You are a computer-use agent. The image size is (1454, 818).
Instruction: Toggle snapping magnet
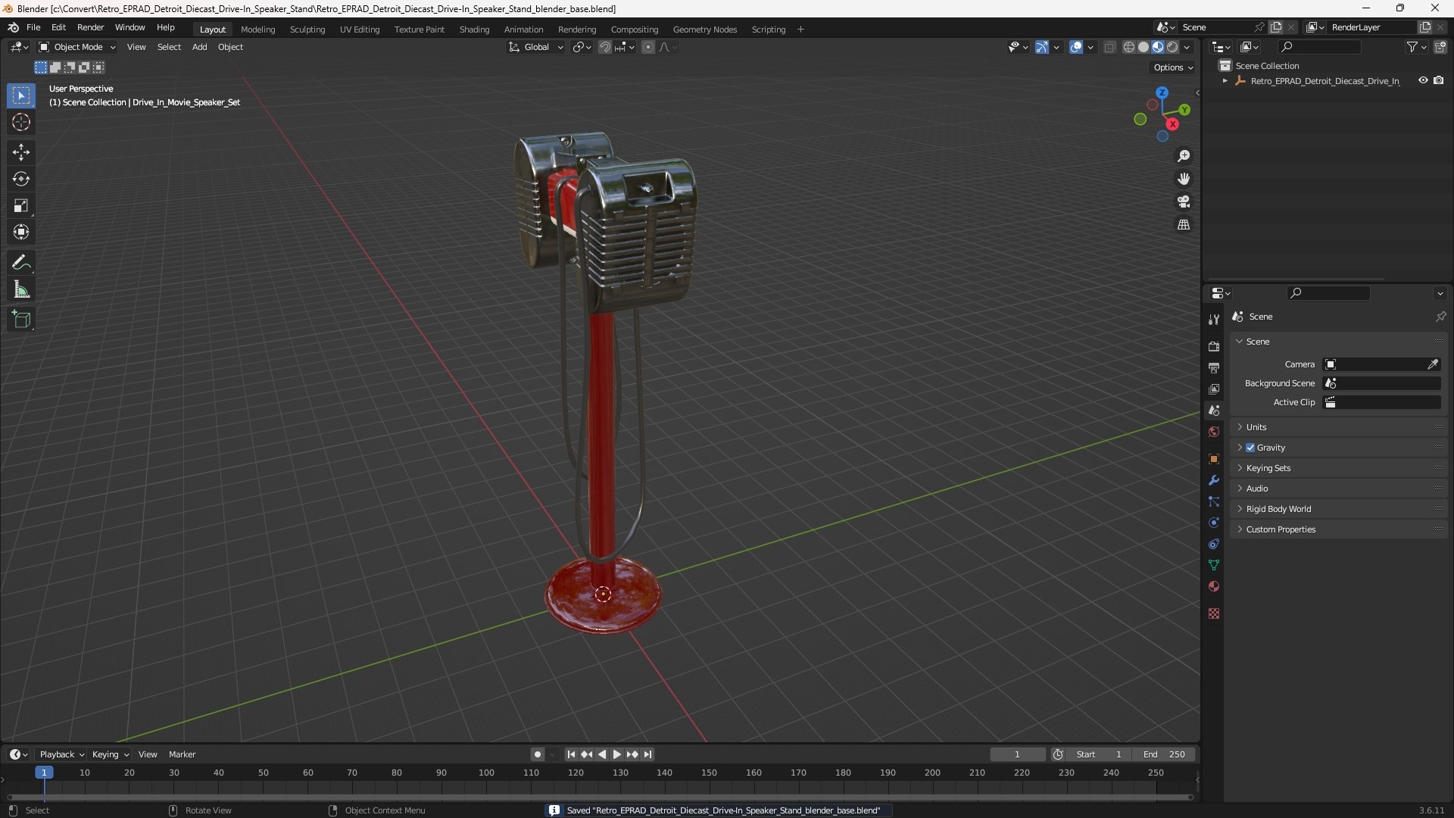[x=605, y=47]
